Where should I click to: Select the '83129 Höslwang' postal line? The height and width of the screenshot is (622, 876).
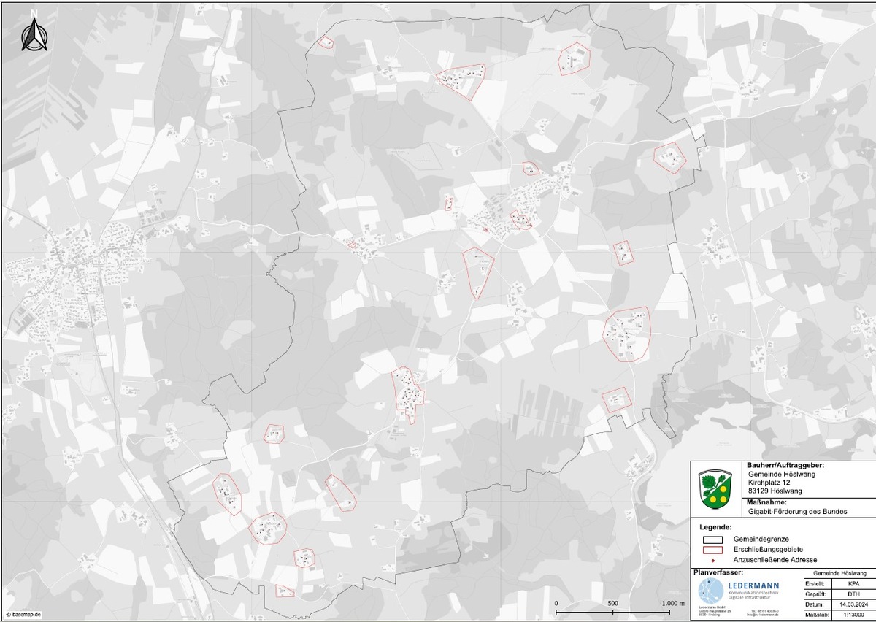click(775, 491)
